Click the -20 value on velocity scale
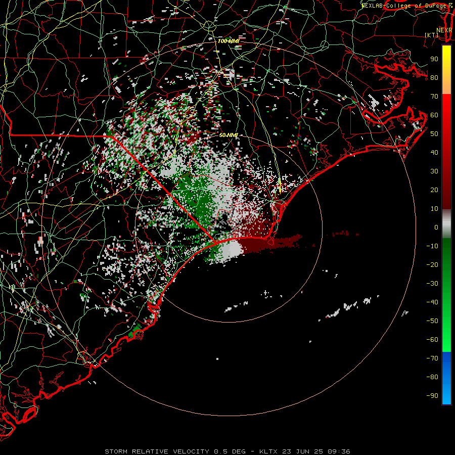This screenshot has height=455, width=455. point(432,264)
